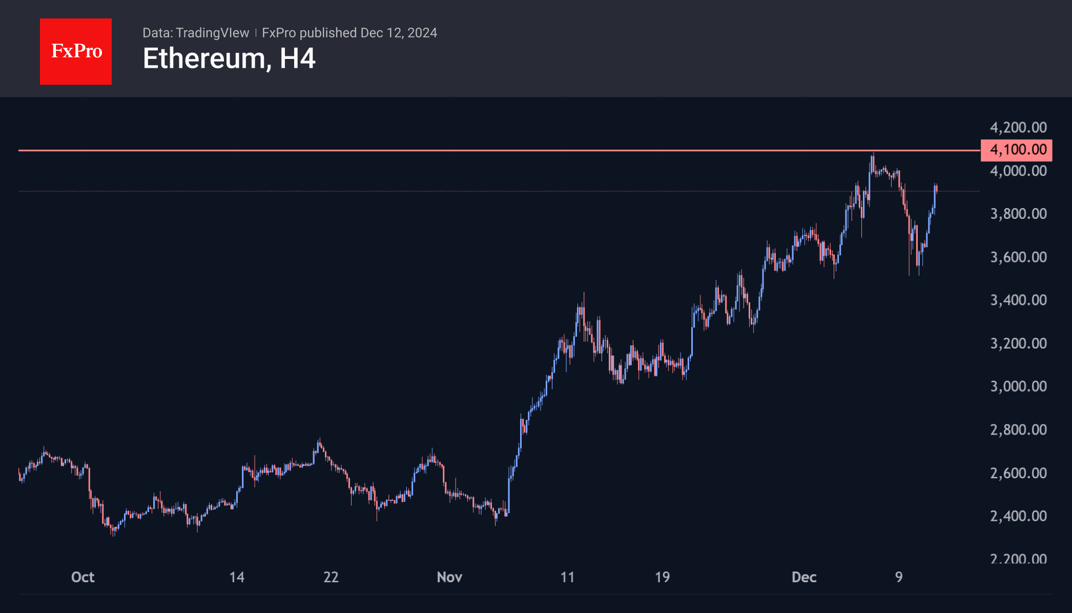Click the red FxPro logo
The image size is (1072, 613).
pyautogui.click(x=76, y=52)
